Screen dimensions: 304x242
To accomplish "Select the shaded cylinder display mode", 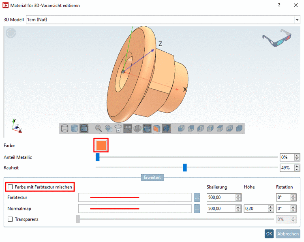I will coord(74,128).
